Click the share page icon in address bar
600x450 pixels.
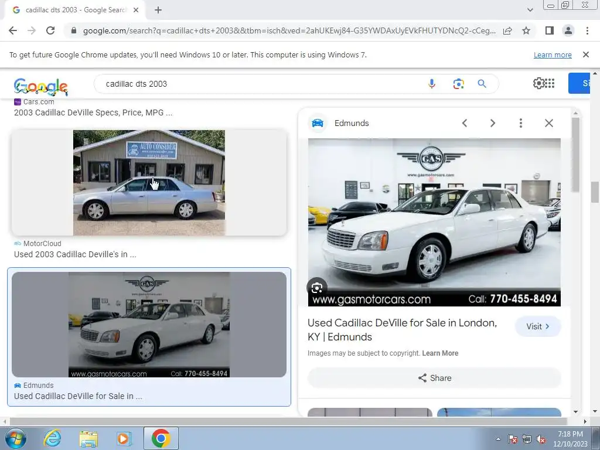[x=507, y=30]
